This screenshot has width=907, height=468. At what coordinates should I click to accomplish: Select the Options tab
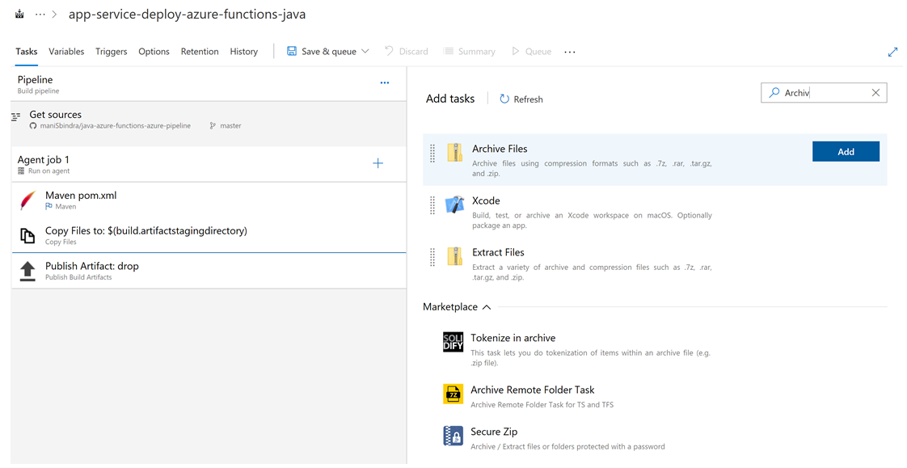154,52
